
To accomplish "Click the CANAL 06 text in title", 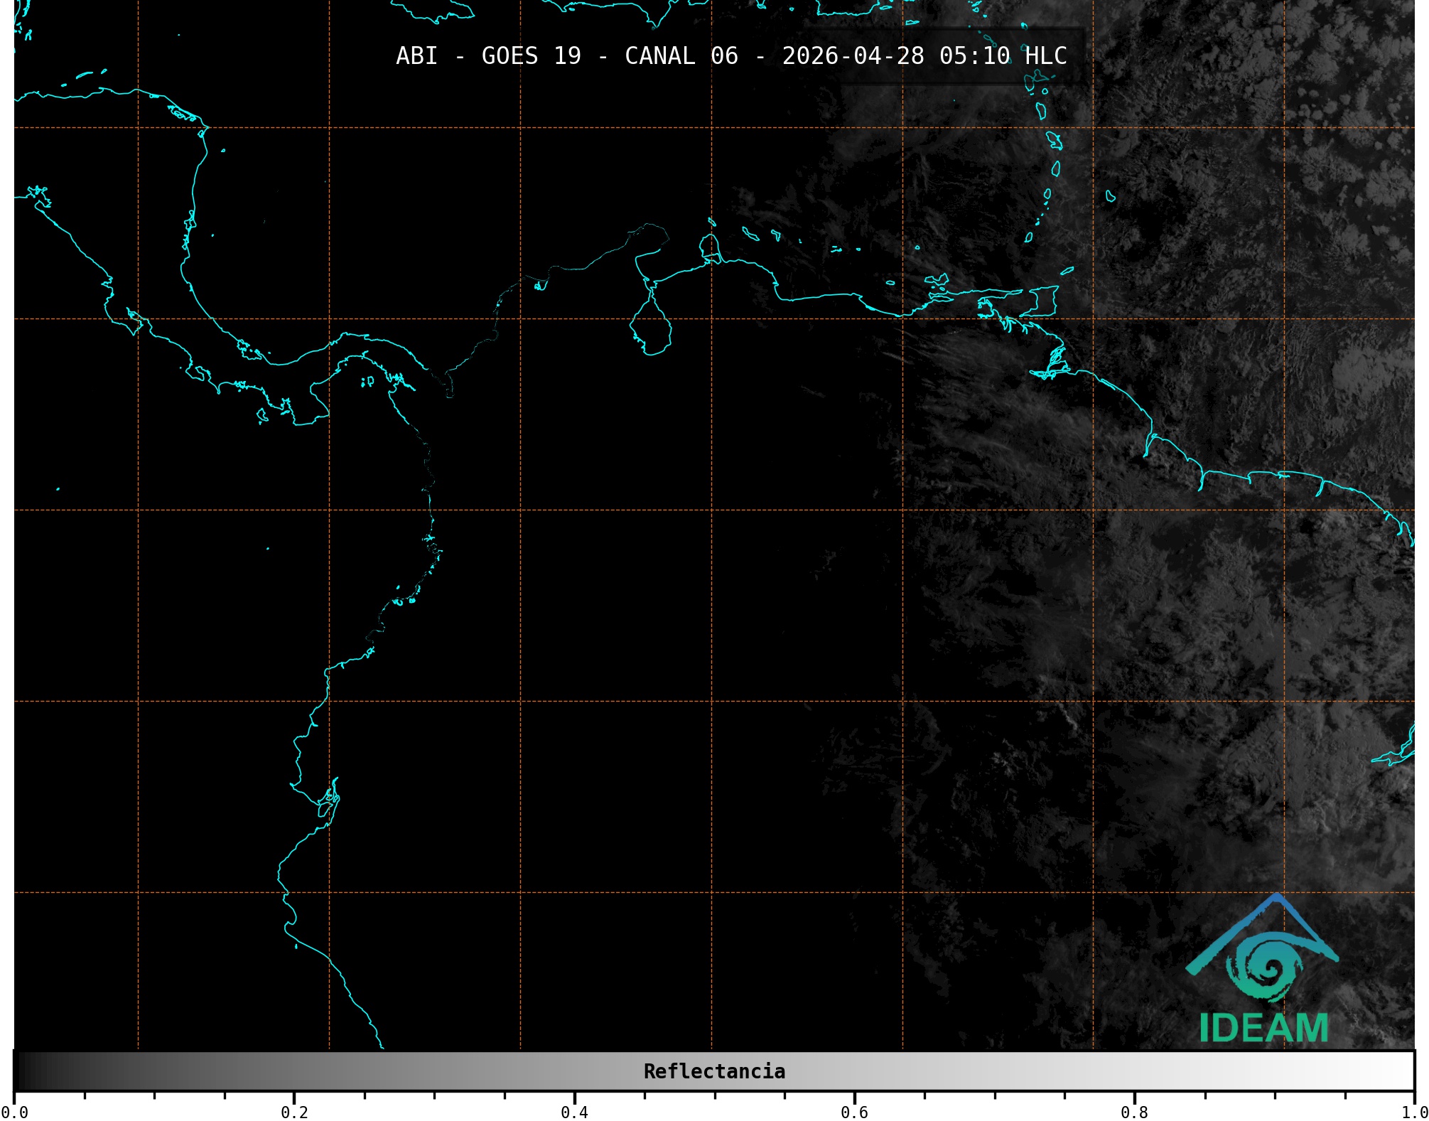I will pos(681,56).
